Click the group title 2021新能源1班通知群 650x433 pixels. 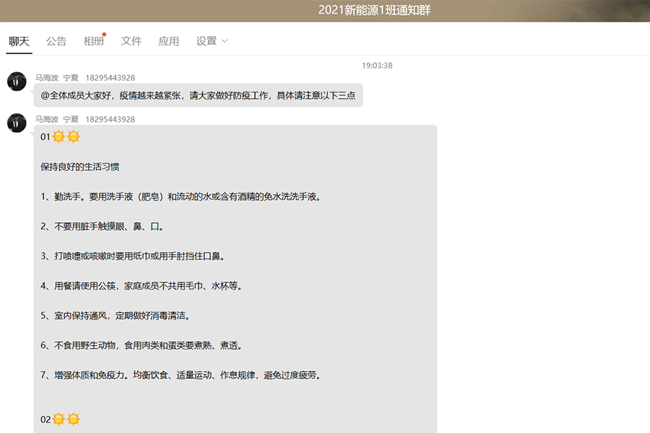pyautogui.click(x=374, y=10)
